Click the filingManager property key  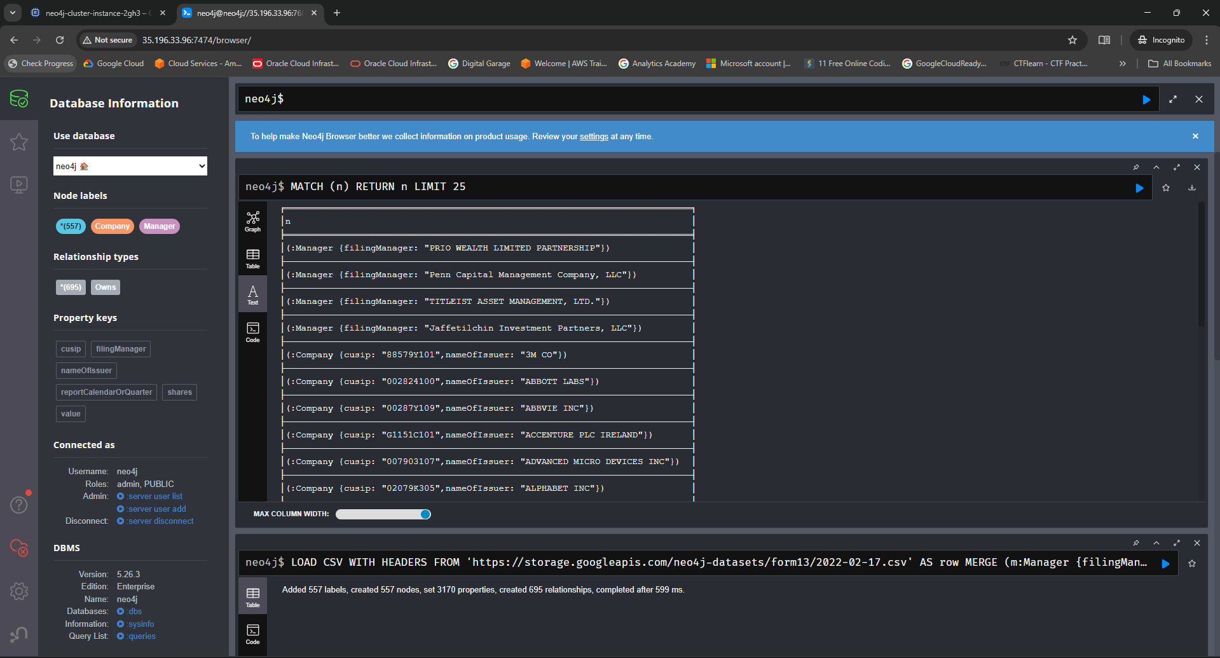(x=121, y=349)
